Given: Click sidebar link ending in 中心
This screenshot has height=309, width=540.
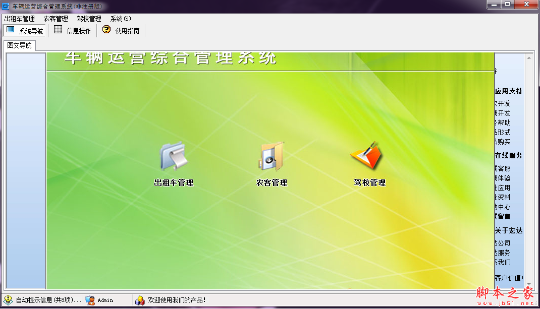Looking at the screenshot, I should tap(503, 207).
